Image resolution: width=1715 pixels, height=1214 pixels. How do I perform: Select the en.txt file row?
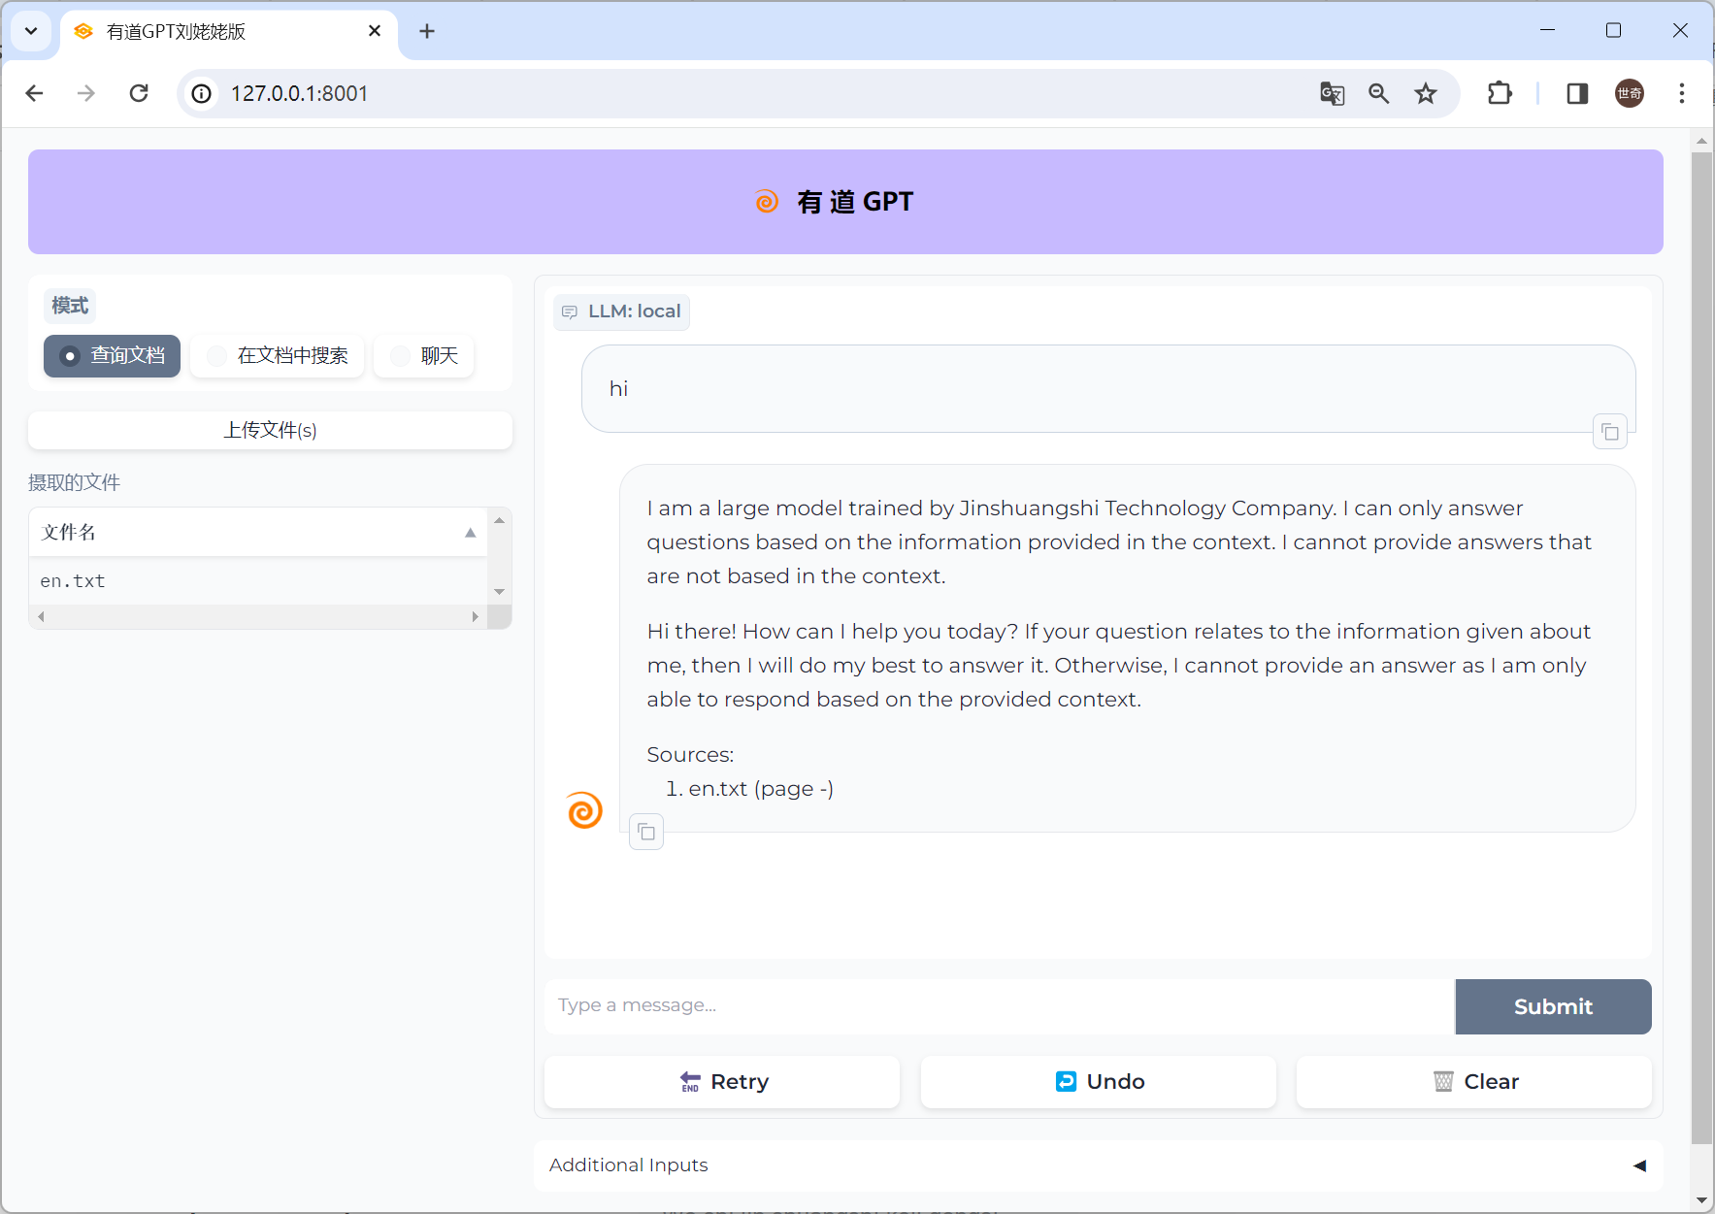(x=258, y=581)
